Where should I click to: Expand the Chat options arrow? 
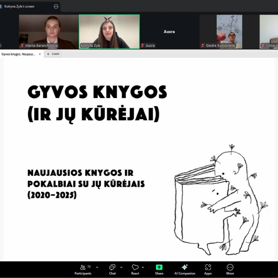[x=121, y=267]
